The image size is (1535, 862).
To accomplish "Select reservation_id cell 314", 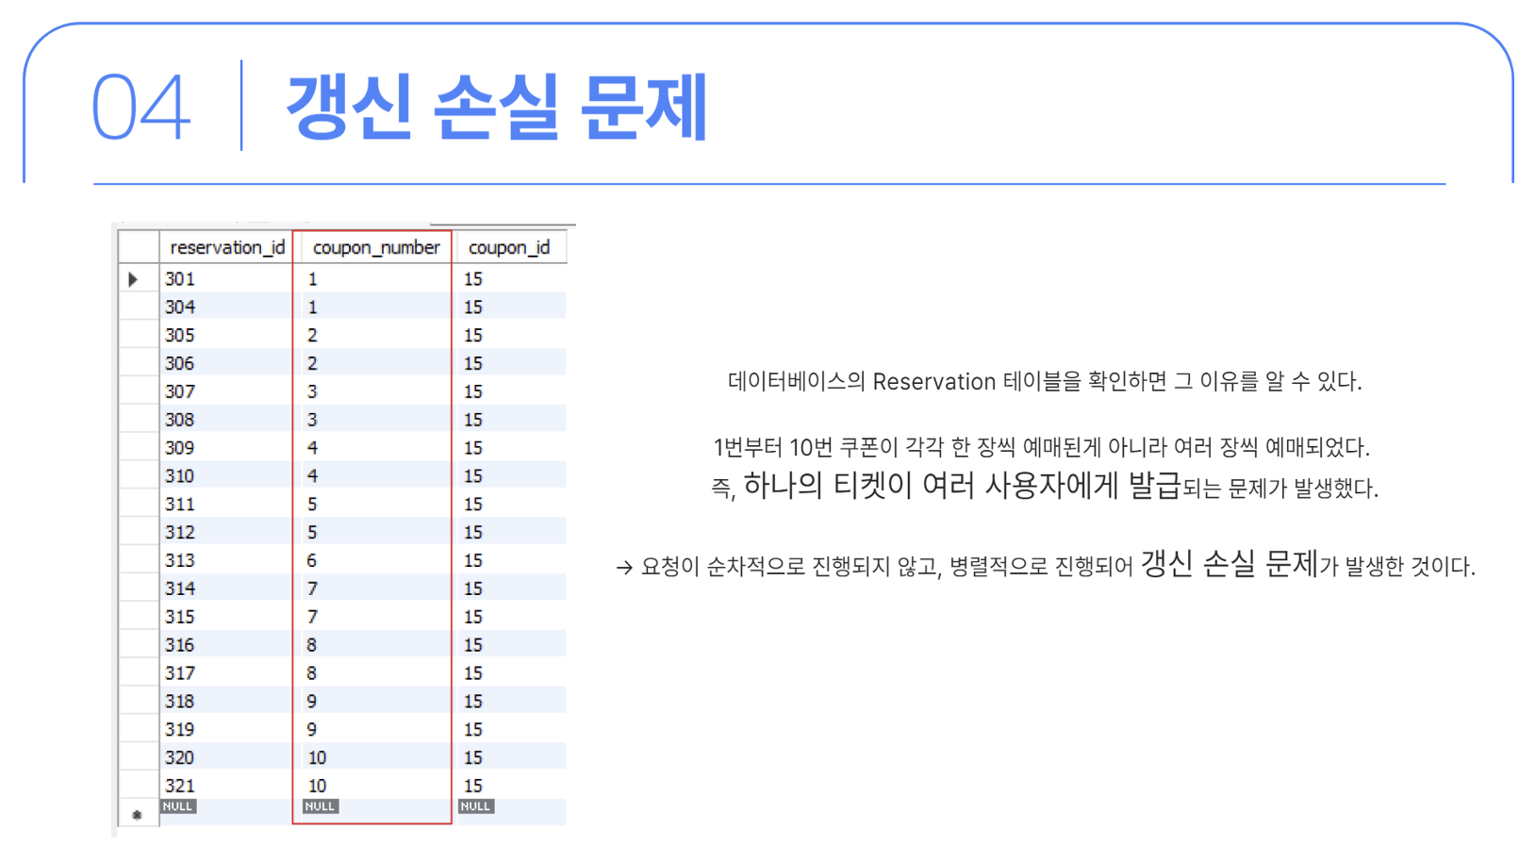I will [179, 588].
